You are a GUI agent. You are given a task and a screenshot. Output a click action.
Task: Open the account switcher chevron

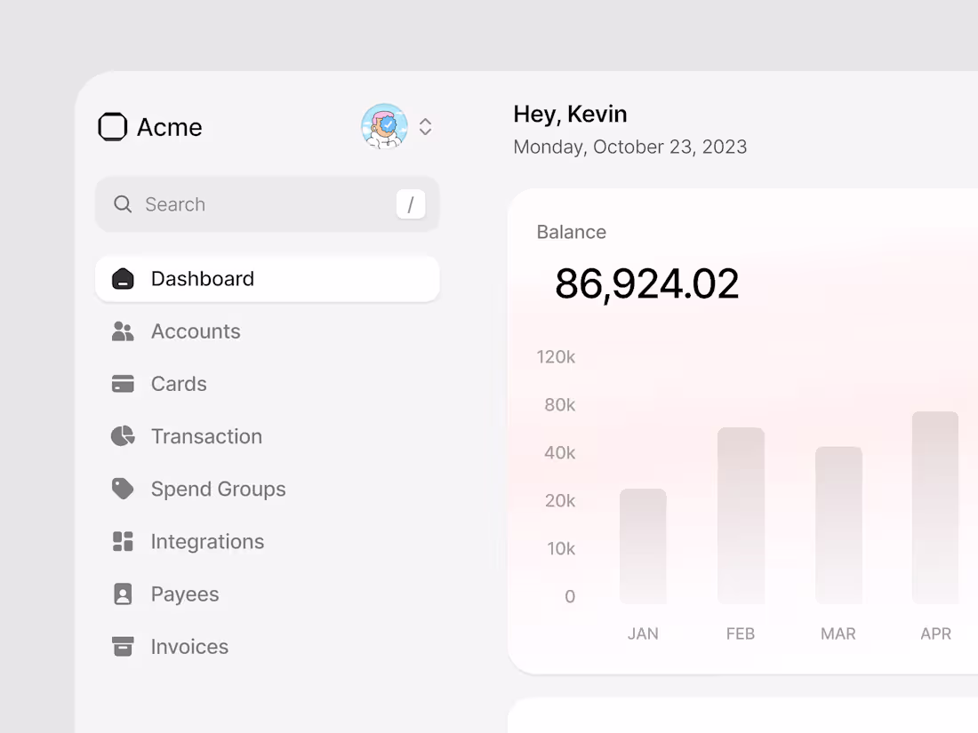click(x=425, y=126)
